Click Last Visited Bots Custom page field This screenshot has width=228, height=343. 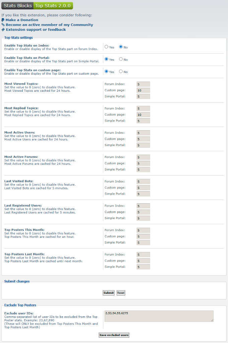(143, 188)
